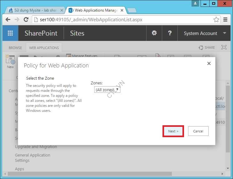Open the Chrome hamburger menu
233x179 pixels.
tap(225, 20)
